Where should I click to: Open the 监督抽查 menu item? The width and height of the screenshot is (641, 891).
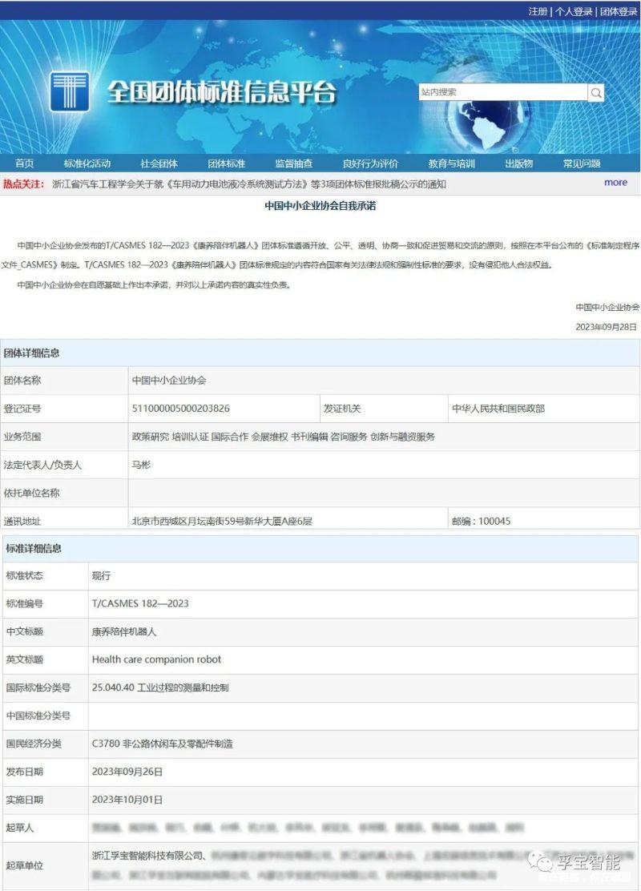pyautogui.click(x=294, y=163)
